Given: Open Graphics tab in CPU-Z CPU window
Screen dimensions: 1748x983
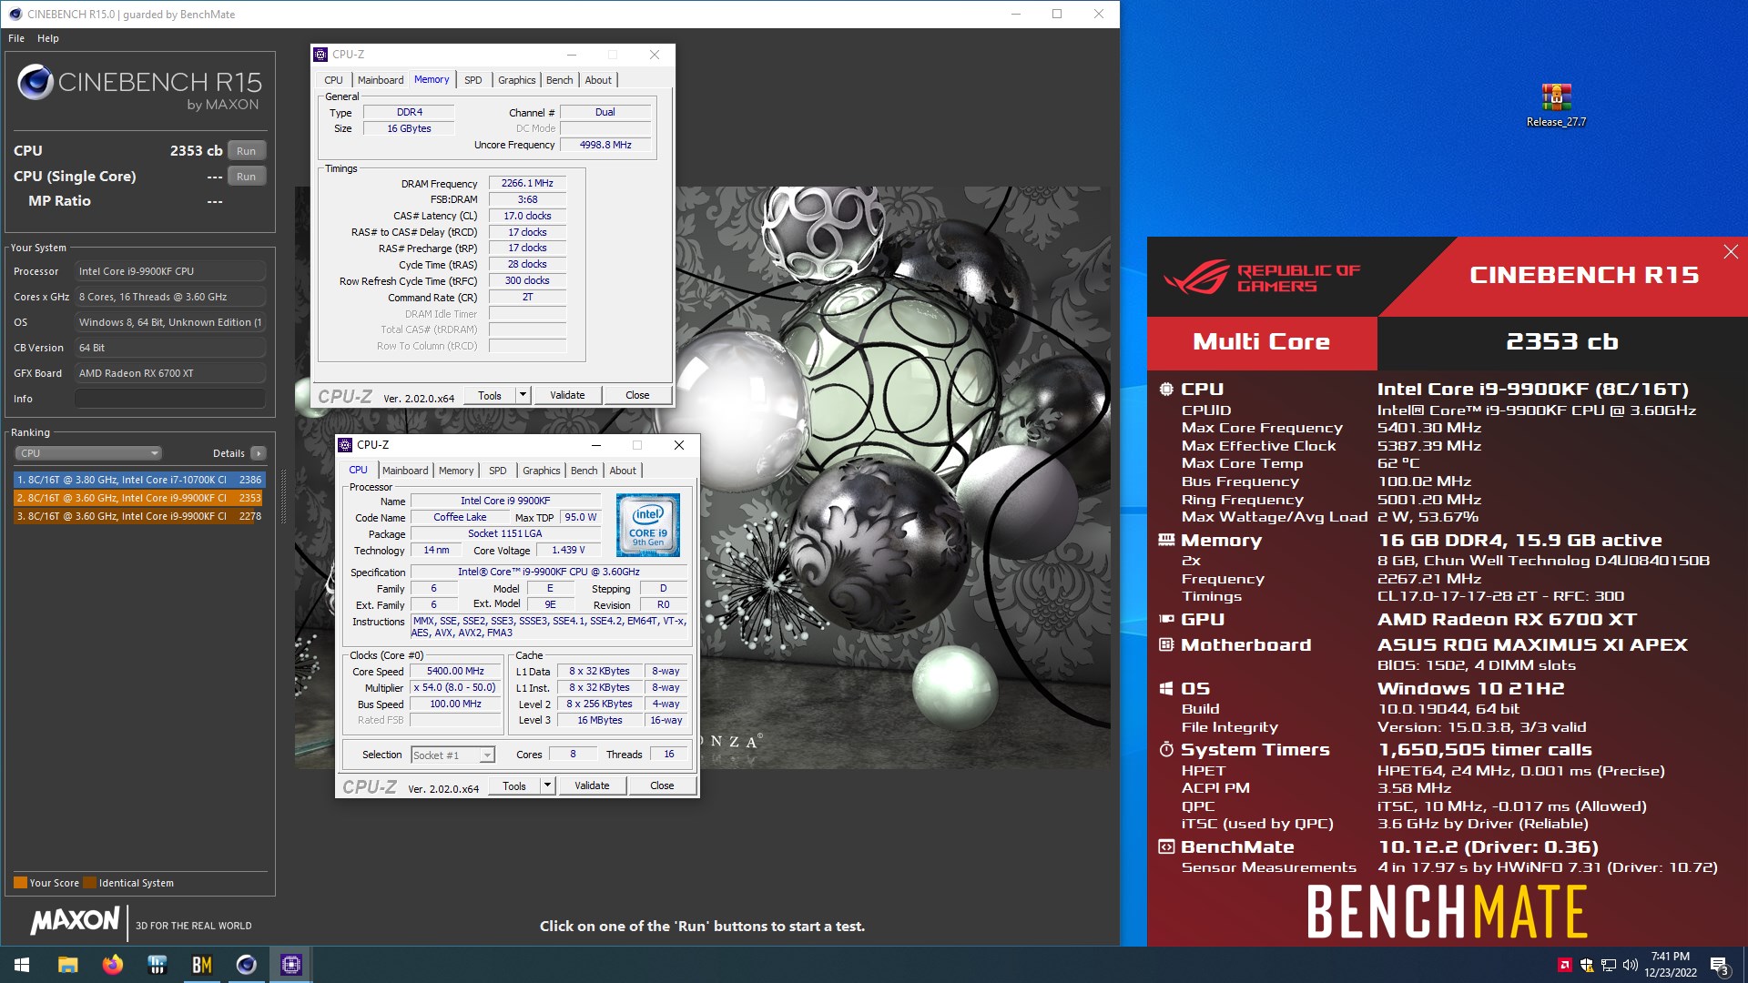Looking at the screenshot, I should [542, 471].
